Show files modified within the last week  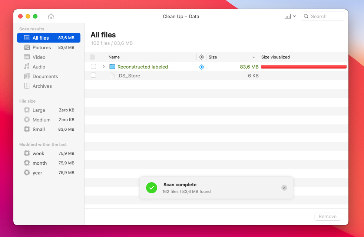tap(49, 154)
